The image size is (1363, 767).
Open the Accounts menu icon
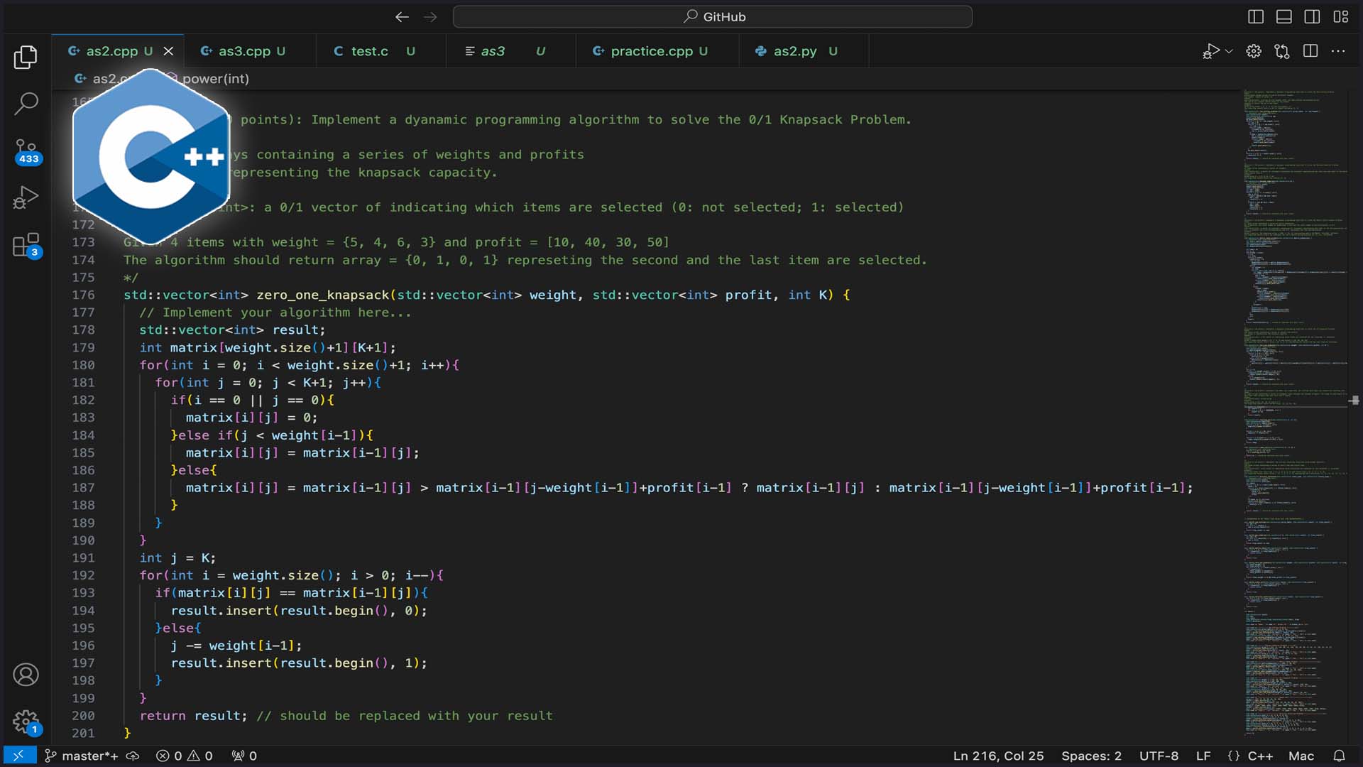(26, 675)
